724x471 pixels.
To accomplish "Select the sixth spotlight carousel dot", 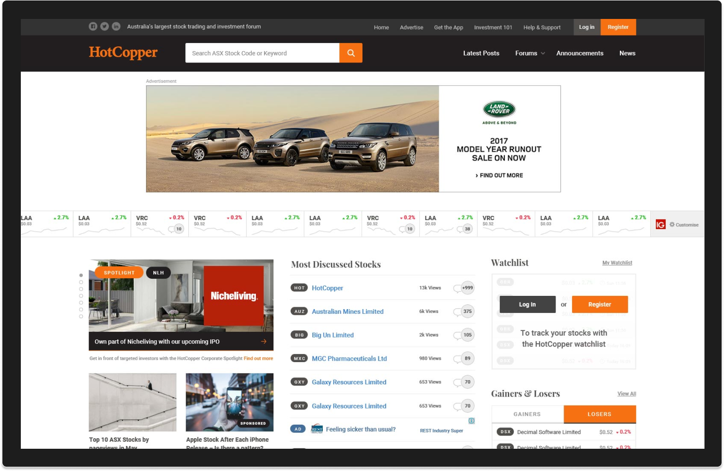I will 81,309.
